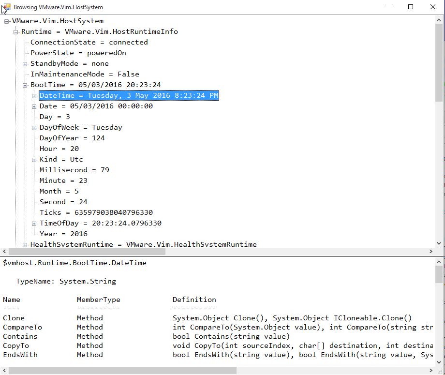Select the Day = 3 row
The height and width of the screenshot is (375, 445).
[55, 117]
